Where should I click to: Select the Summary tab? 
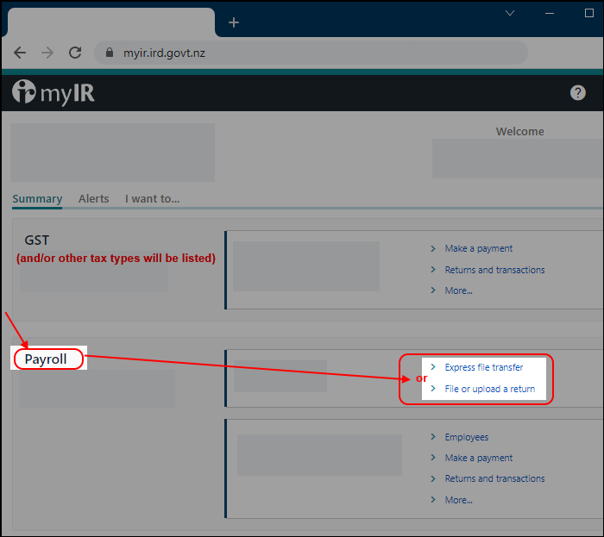(x=37, y=199)
